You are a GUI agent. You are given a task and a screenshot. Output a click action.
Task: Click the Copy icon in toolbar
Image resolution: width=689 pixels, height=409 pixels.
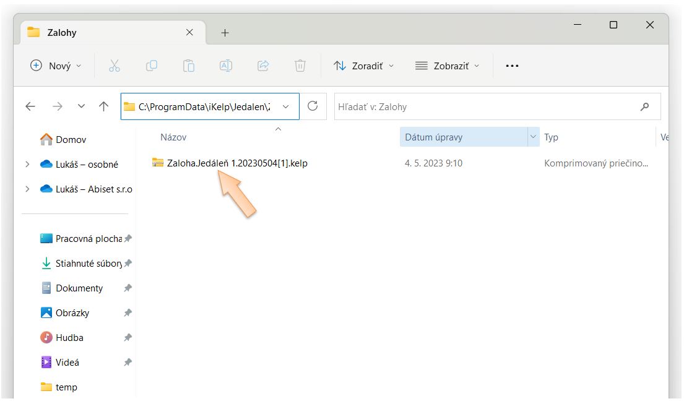[x=152, y=66]
